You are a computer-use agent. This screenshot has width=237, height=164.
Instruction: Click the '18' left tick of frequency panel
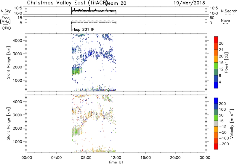point(20,18)
